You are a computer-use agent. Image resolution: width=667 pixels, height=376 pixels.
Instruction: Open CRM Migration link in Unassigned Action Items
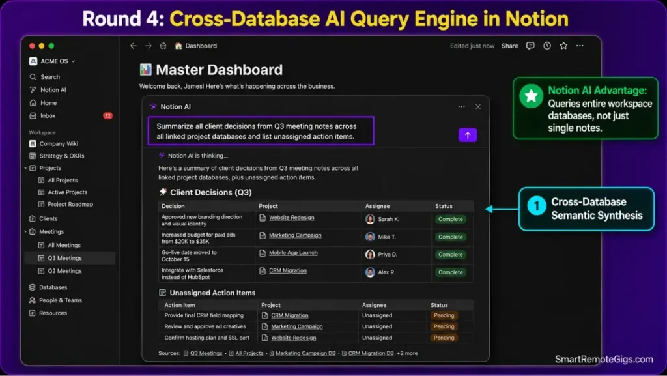[x=290, y=315]
